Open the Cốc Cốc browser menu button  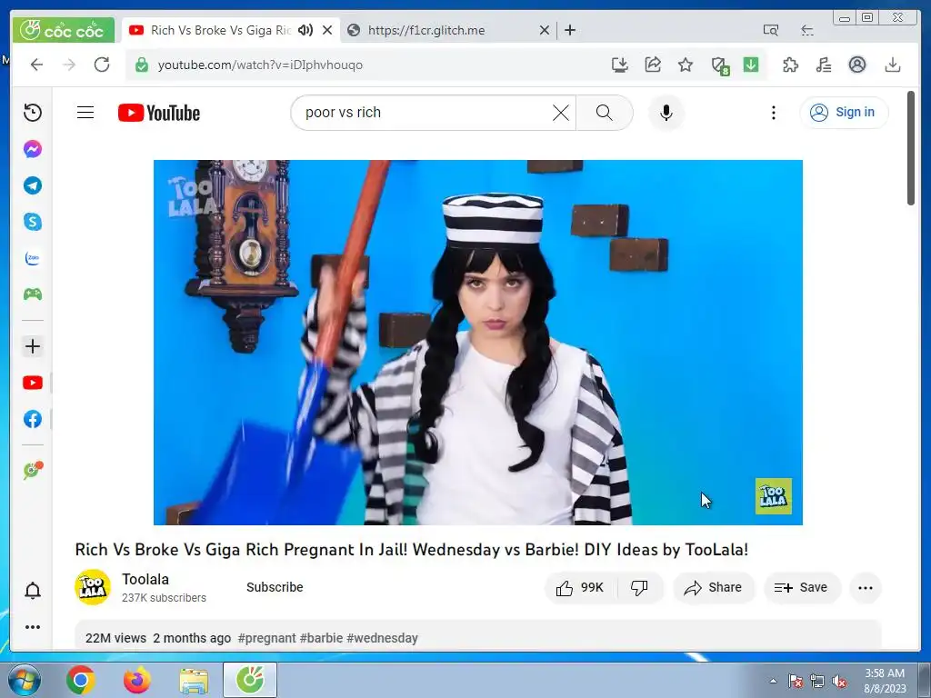coord(63,30)
